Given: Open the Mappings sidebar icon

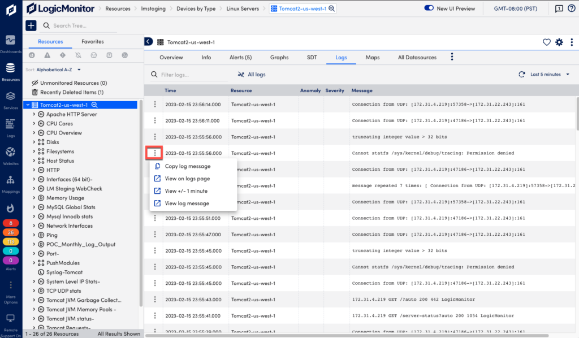Looking at the screenshot, I should 10,180.
